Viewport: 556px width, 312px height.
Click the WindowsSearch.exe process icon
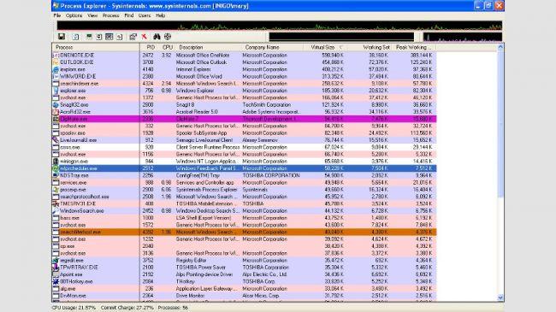point(56,211)
